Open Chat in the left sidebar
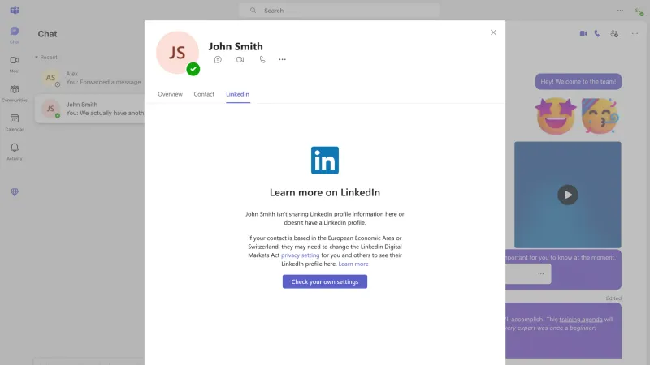Viewport: 650px width, 365px height. 15,35
